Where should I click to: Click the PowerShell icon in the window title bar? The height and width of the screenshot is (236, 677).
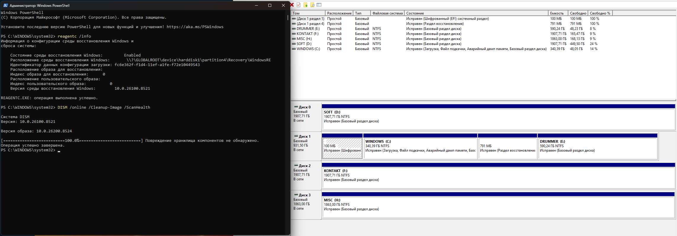[x=5, y=5]
